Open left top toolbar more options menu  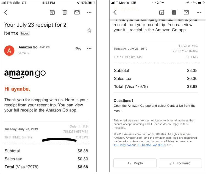(89, 12)
